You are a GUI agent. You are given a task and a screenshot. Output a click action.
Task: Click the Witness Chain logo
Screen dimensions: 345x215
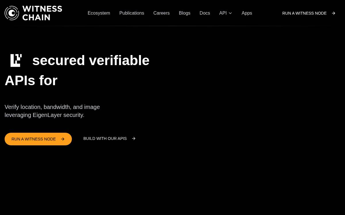click(x=33, y=13)
